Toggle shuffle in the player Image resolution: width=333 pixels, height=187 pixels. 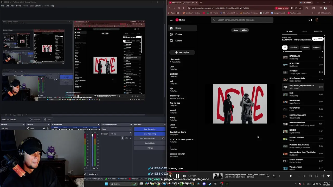323,176
